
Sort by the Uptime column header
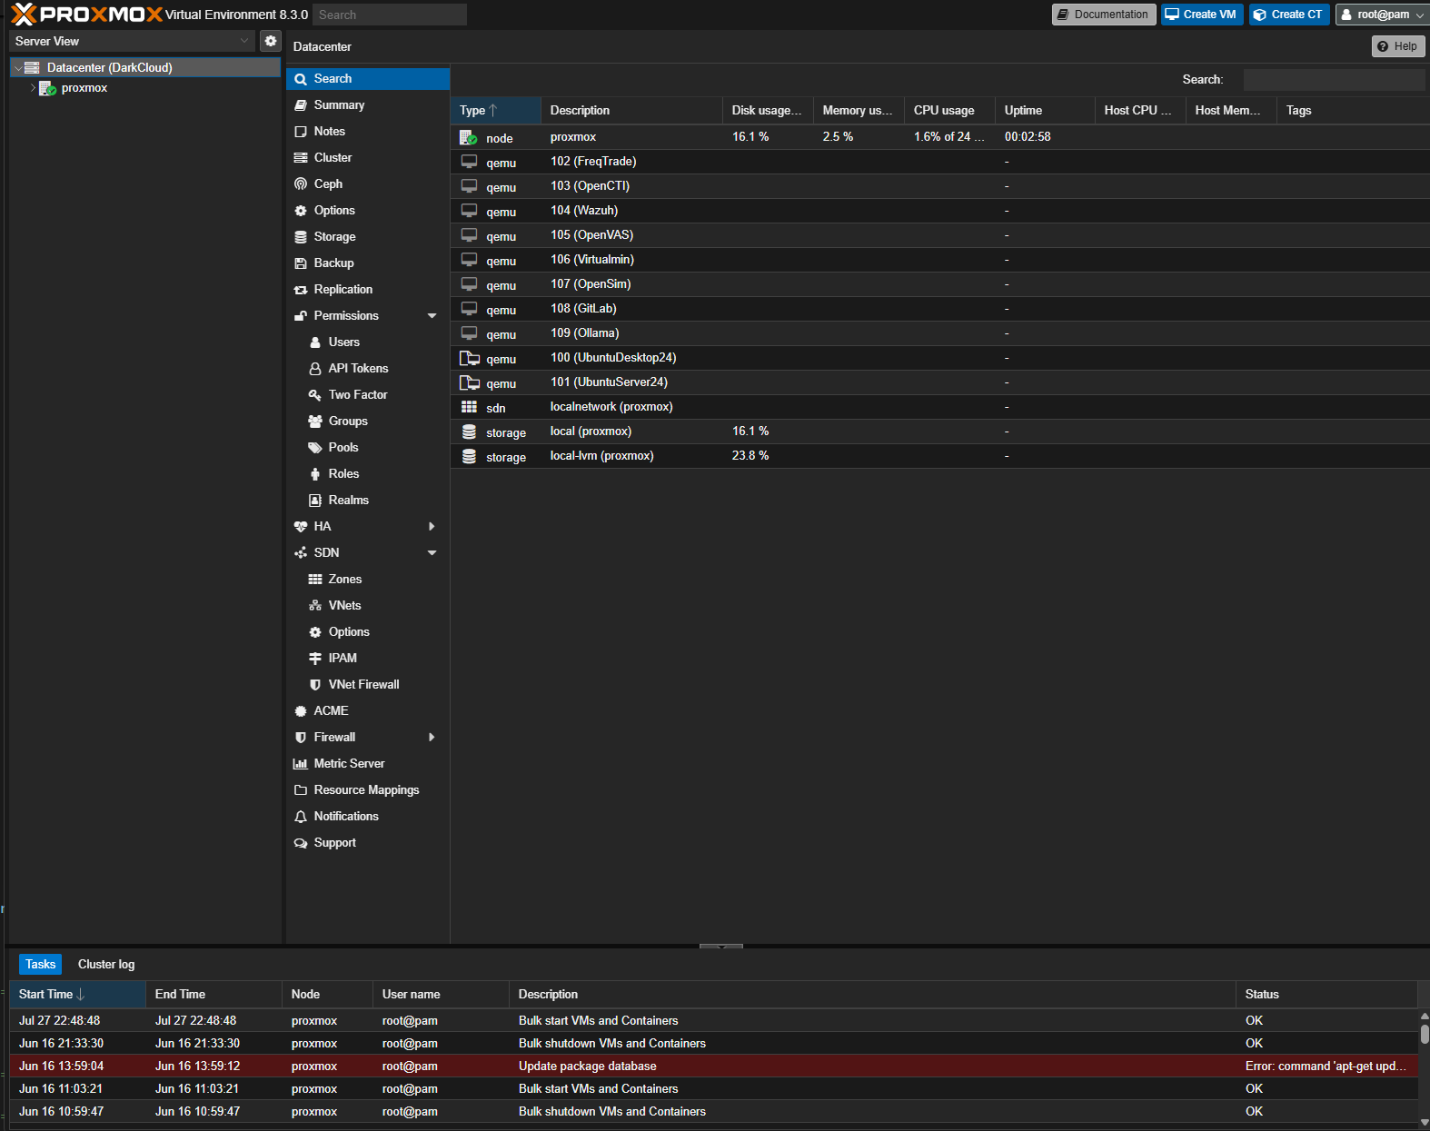(x=1045, y=111)
